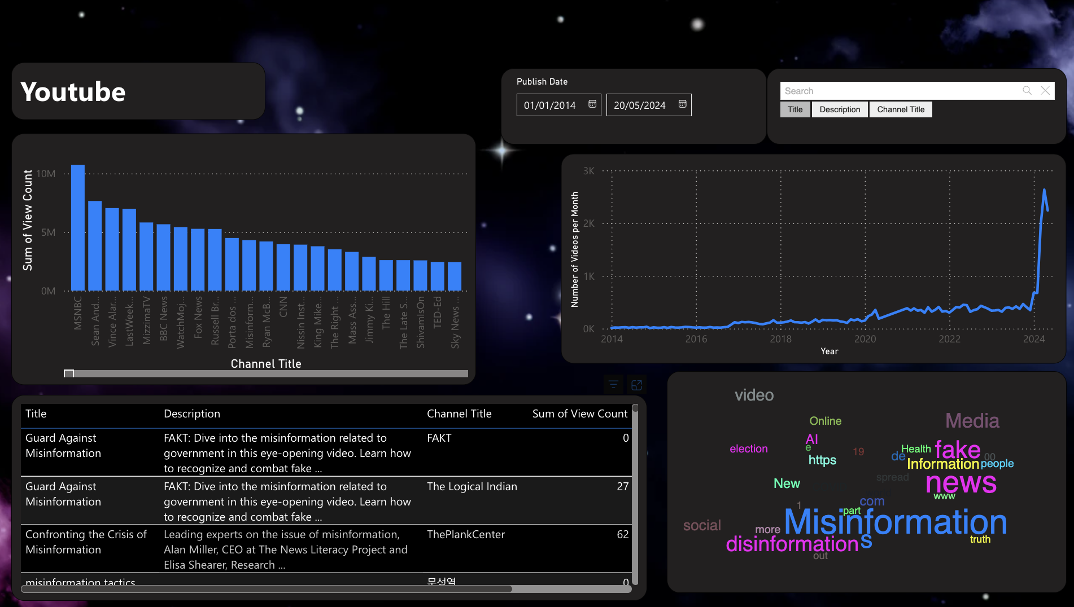Sort table by Sum of View Count header
The image size is (1074, 607).
580,414
